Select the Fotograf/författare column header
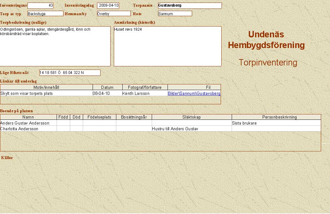Image resolution: width=330 pixels, height=214 pixels. (145, 87)
